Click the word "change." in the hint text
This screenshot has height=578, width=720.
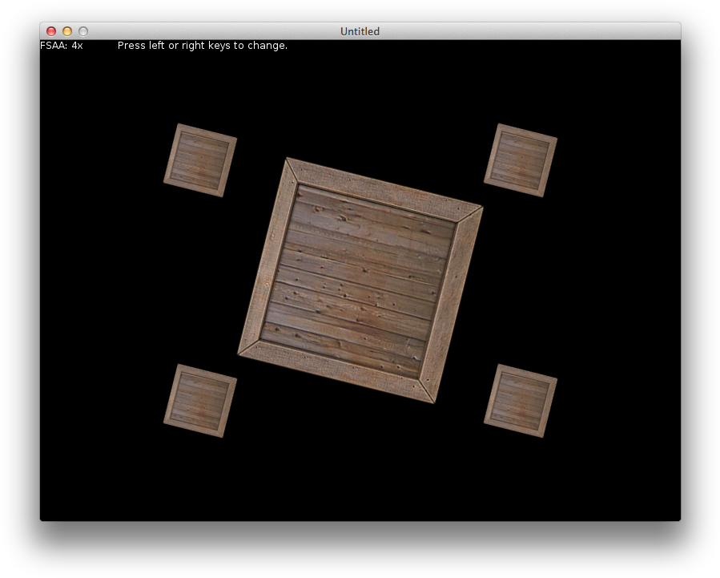pyautogui.click(x=269, y=46)
